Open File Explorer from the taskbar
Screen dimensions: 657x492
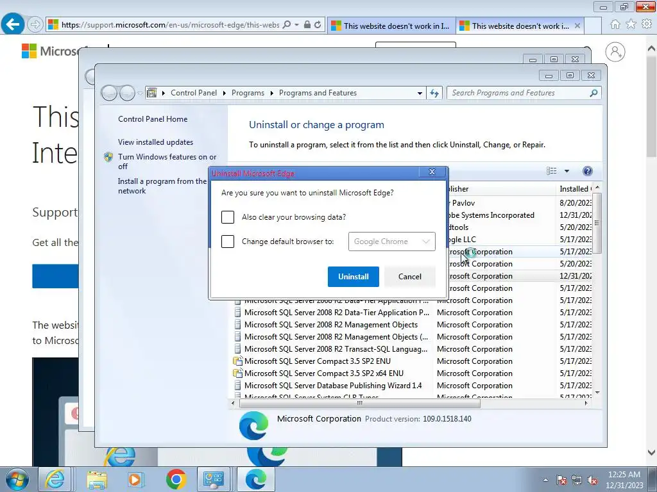(97, 479)
